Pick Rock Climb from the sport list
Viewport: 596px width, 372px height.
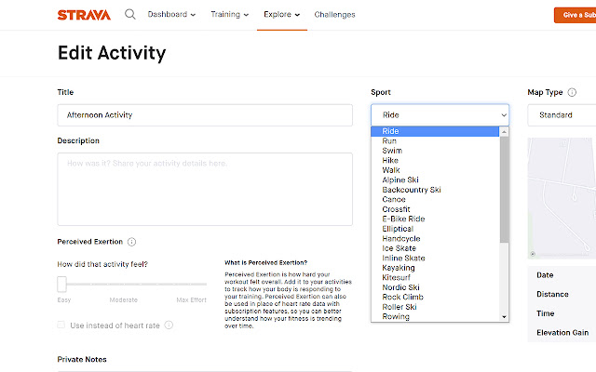[x=435, y=298]
